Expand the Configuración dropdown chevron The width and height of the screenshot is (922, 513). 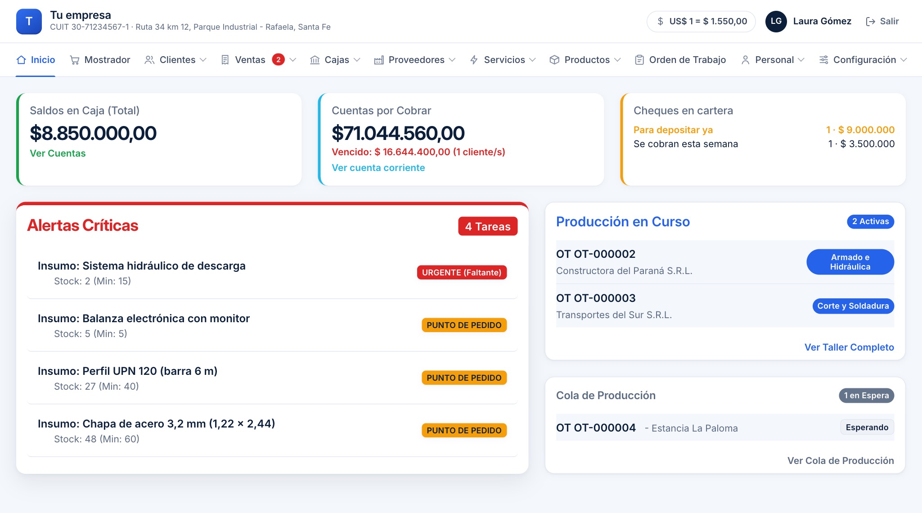pos(904,60)
